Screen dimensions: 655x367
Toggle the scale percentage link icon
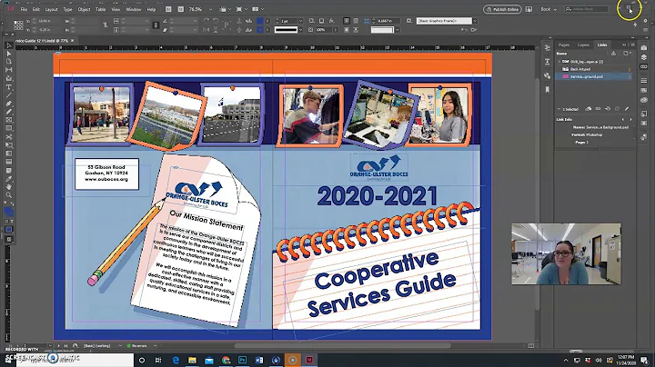click(x=156, y=25)
